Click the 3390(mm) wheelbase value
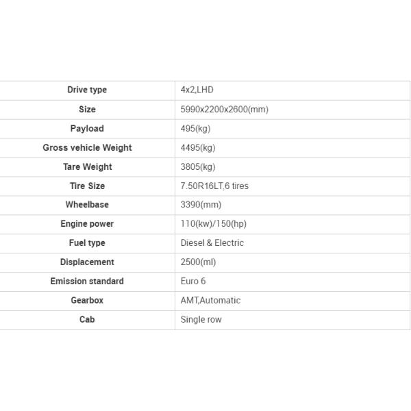This screenshot has width=411, height=411. tap(201, 205)
